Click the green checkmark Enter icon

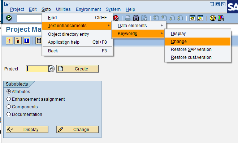coord(9,18)
